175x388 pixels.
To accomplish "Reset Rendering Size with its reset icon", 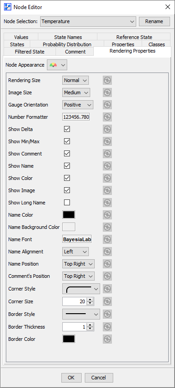I will click(x=107, y=80).
